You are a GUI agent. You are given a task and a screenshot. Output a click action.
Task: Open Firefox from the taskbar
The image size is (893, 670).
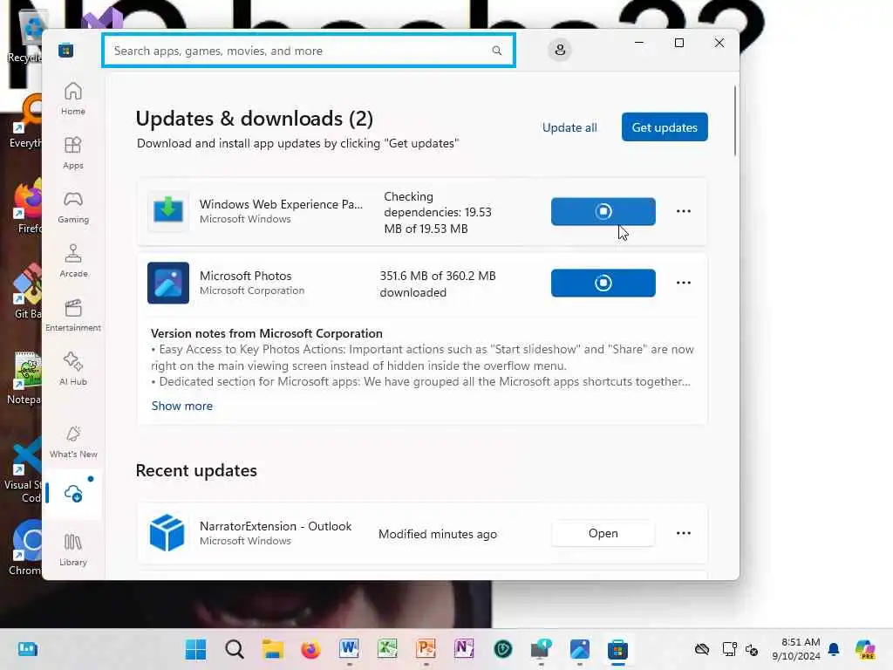tap(310, 649)
